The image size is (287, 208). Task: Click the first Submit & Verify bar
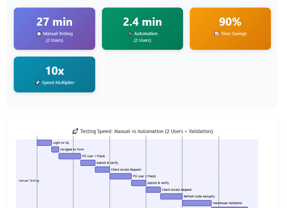pyautogui.click(x=88, y=163)
